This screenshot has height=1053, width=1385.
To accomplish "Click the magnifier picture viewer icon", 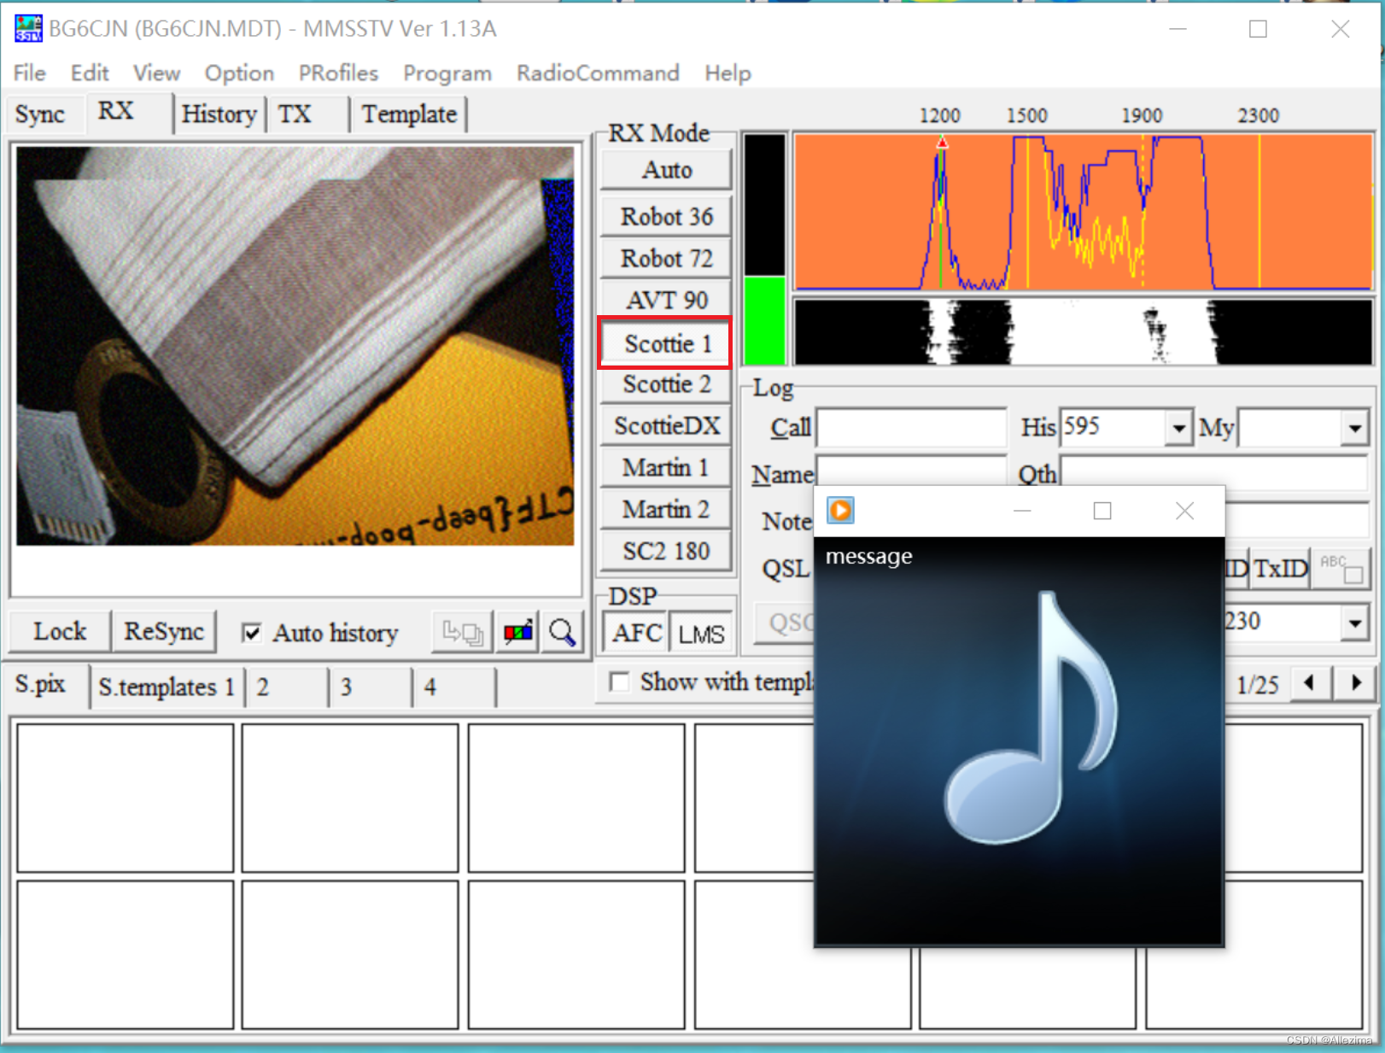I will click(x=563, y=632).
